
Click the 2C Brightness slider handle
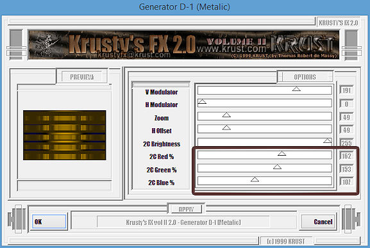(327, 141)
